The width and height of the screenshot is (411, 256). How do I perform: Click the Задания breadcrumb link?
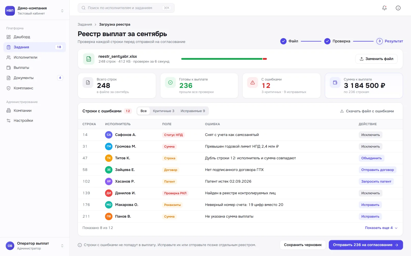tap(85, 25)
